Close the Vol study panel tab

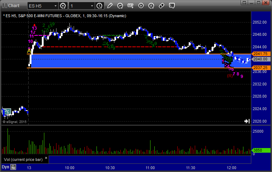click(45, 157)
